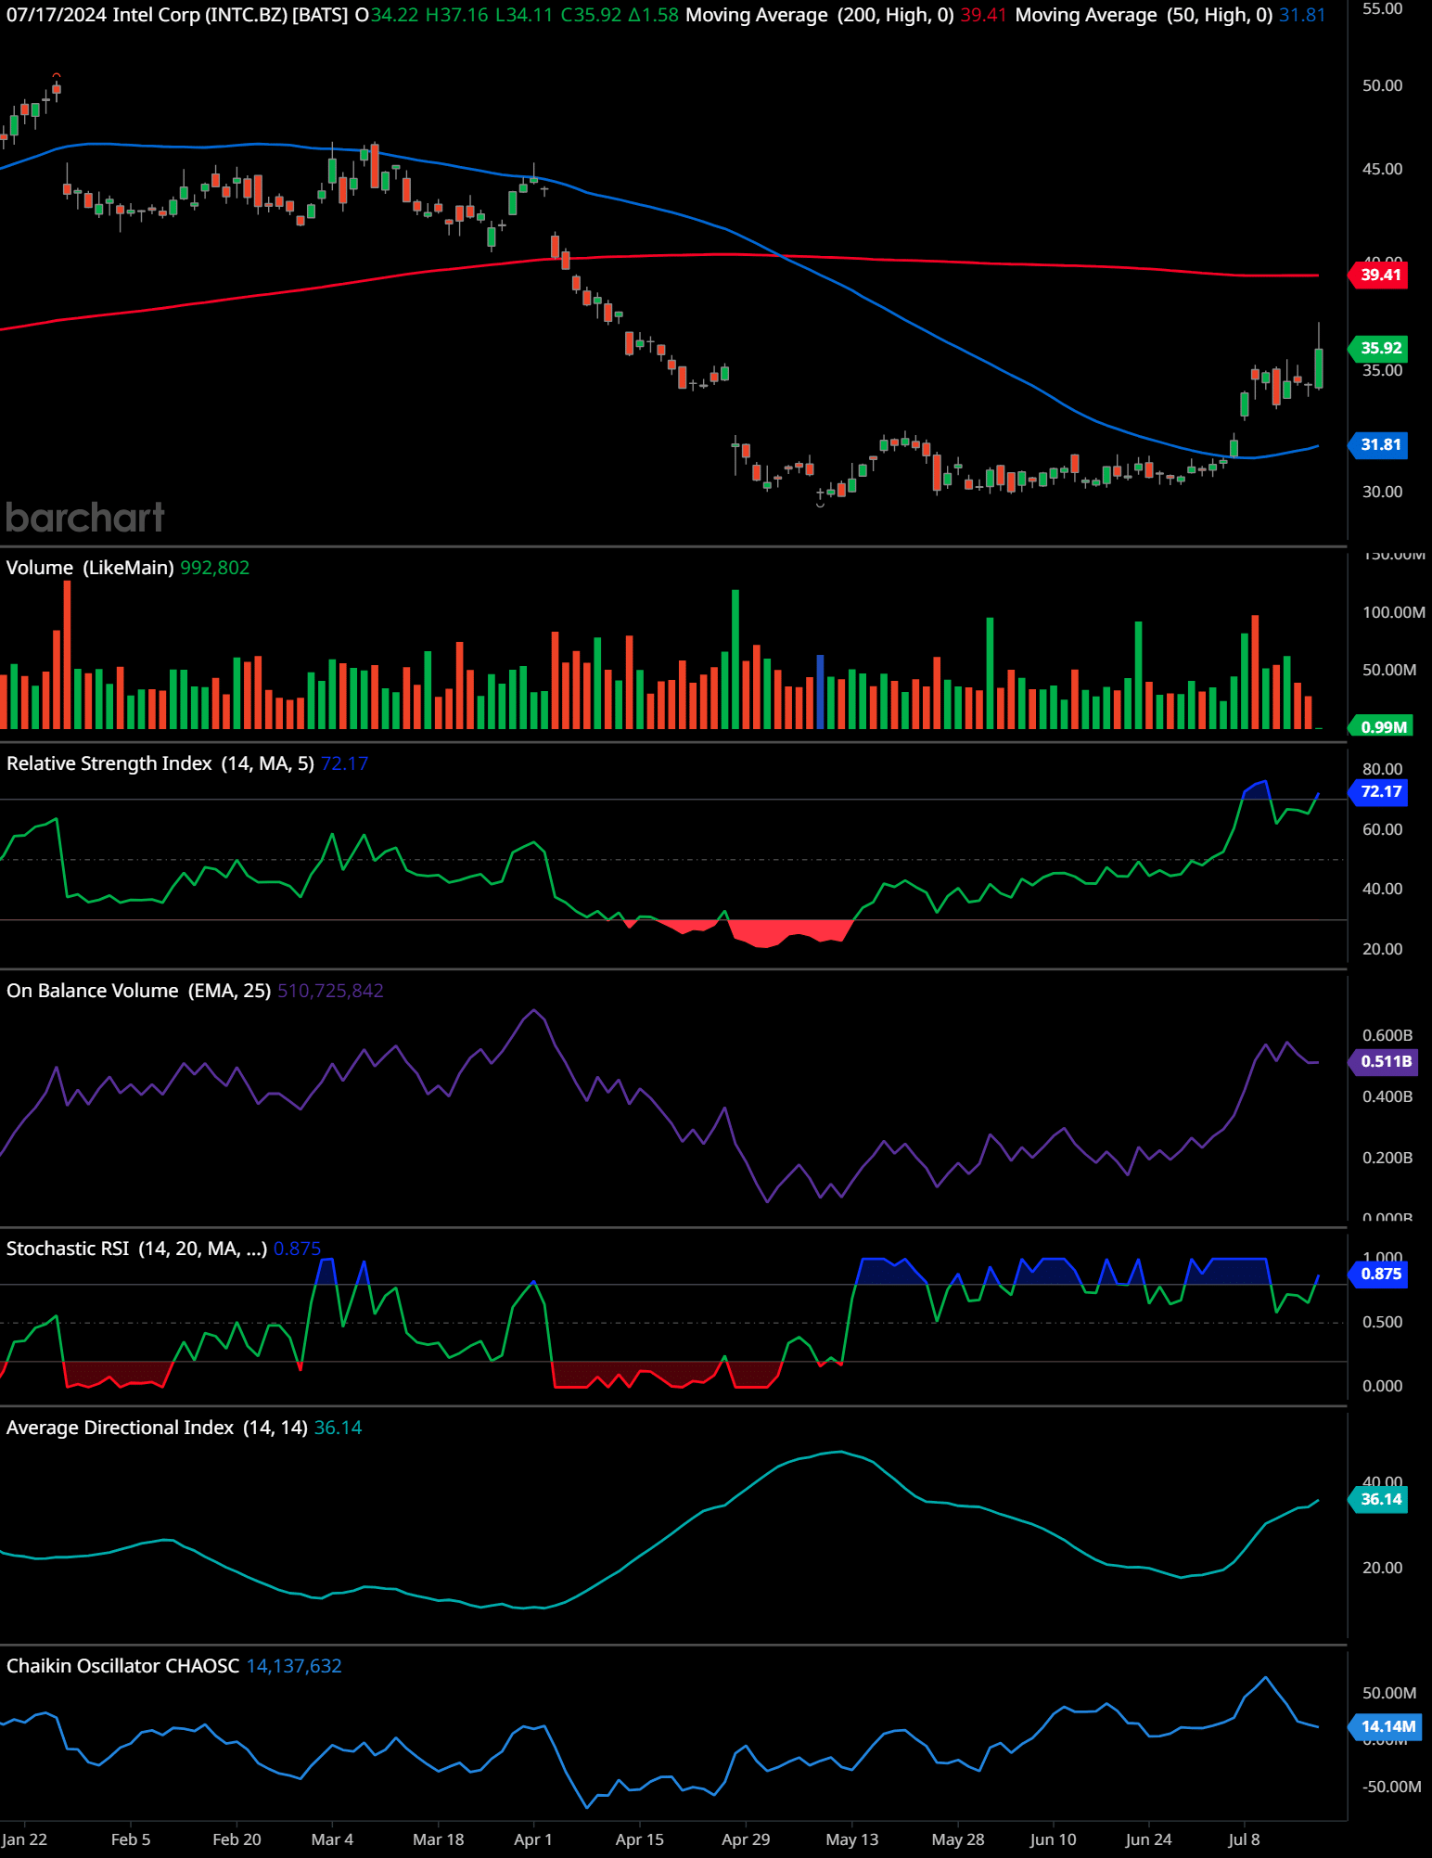This screenshot has width=1432, height=1858.
Task: Click the 50.00 price axis label
Action: pyautogui.click(x=1382, y=85)
